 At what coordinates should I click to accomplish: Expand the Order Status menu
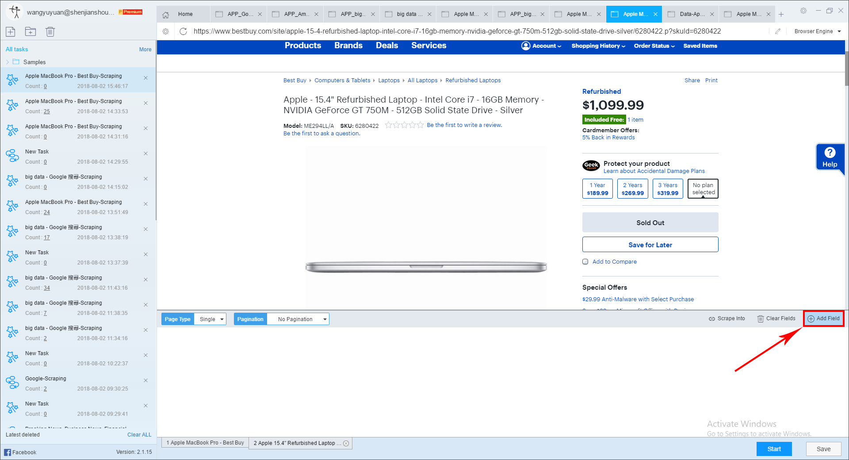click(x=654, y=46)
